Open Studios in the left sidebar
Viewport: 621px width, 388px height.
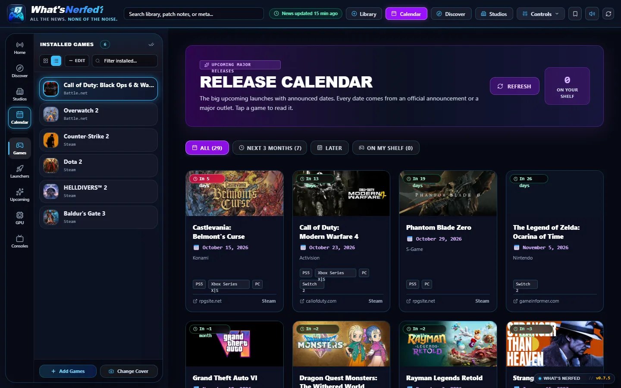pos(19,94)
